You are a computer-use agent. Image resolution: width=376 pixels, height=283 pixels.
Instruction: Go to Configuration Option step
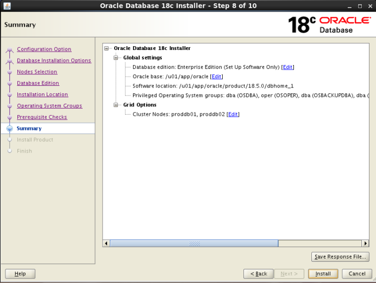point(44,49)
